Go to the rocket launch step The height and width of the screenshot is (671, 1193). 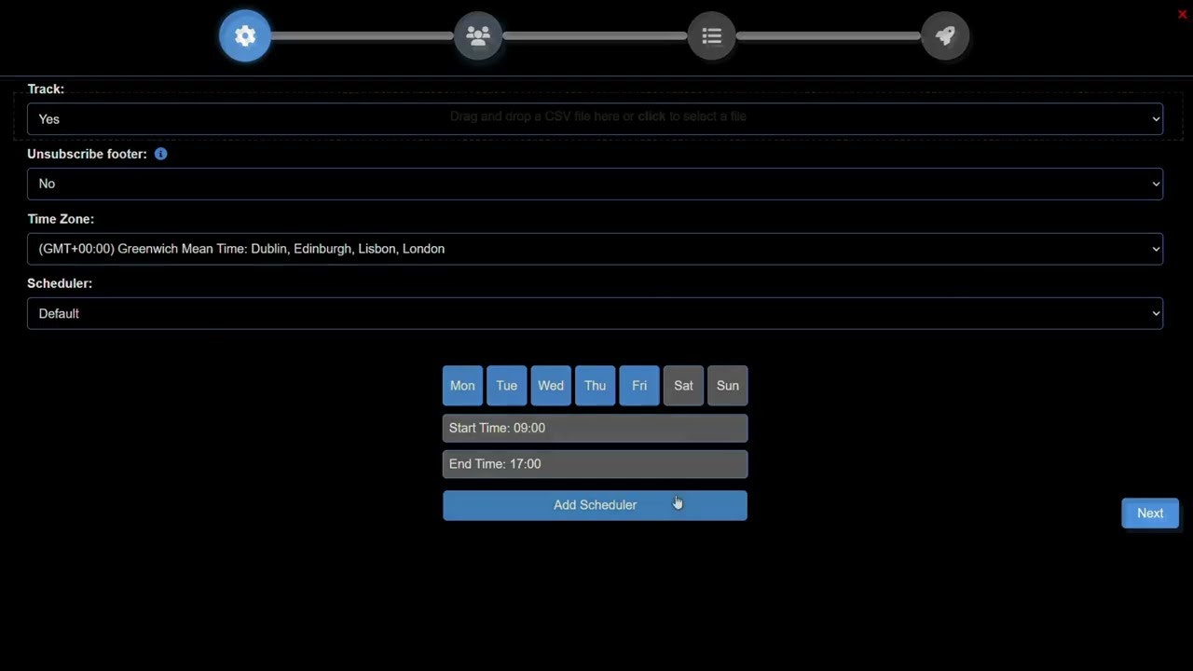945,35
